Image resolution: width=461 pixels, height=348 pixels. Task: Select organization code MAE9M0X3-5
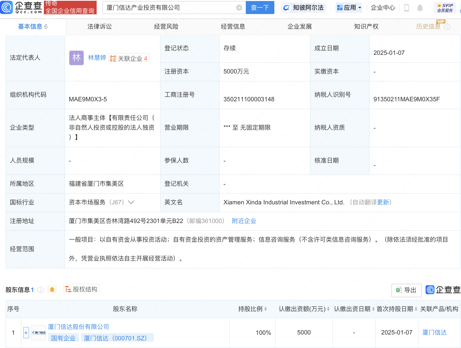point(88,99)
